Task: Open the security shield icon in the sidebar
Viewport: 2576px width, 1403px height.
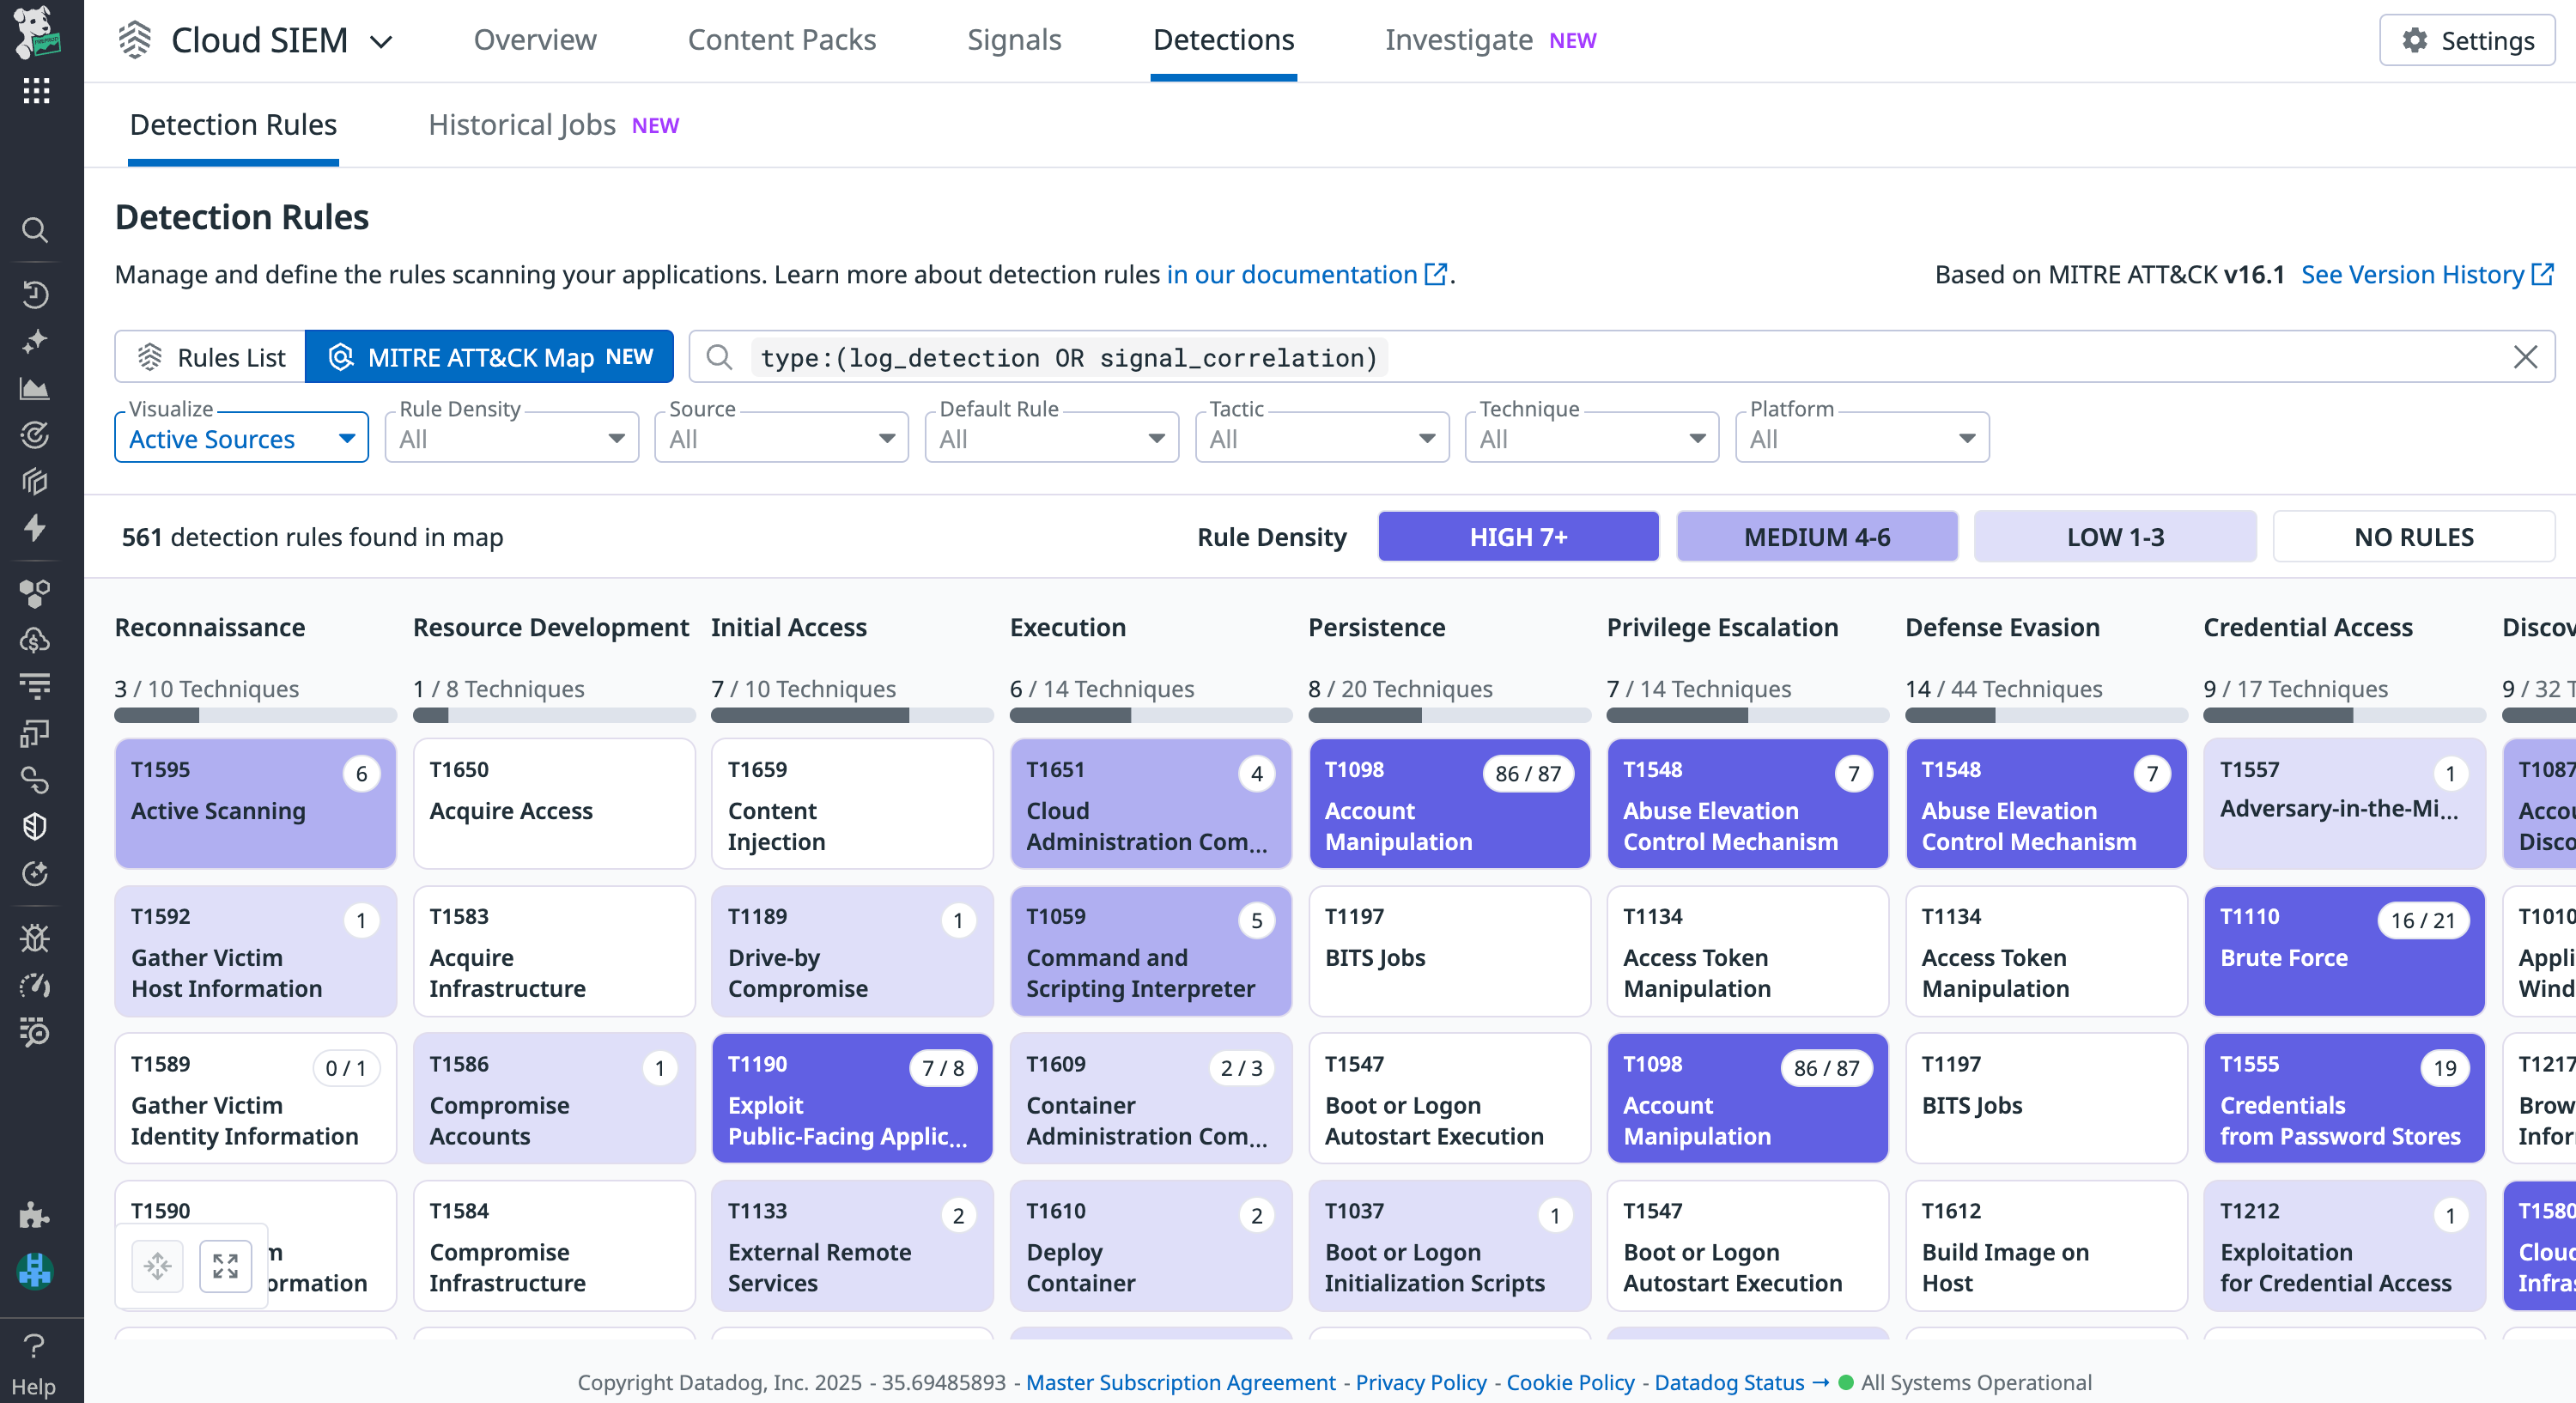Action: click(x=36, y=826)
